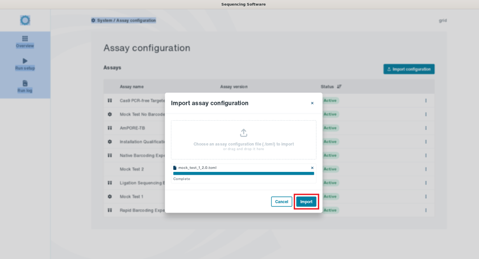Open options menu for Native Barcoding row
This screenshot has width=479, height=259.
[x=426, y=156]
